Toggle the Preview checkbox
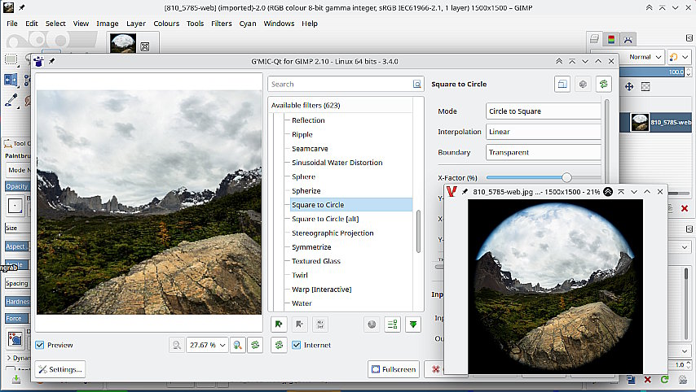The width and height of the screenshot is (696, 392). pos(41,346)
